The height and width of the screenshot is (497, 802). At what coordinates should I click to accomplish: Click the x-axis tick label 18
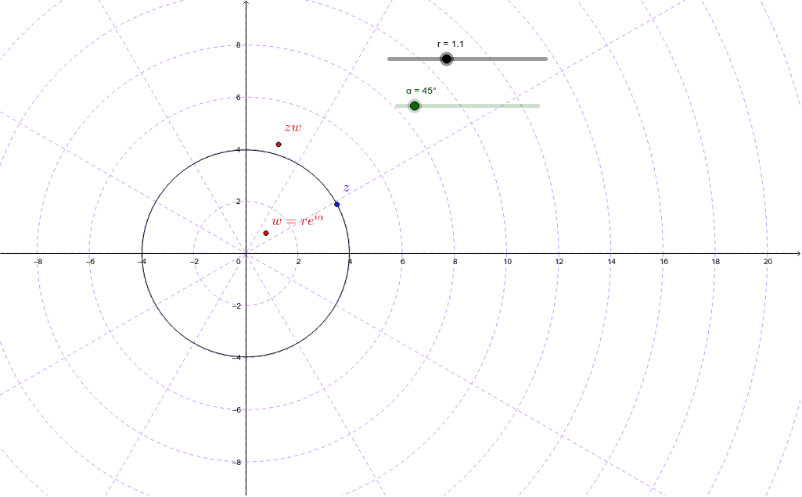pos(716,262)
